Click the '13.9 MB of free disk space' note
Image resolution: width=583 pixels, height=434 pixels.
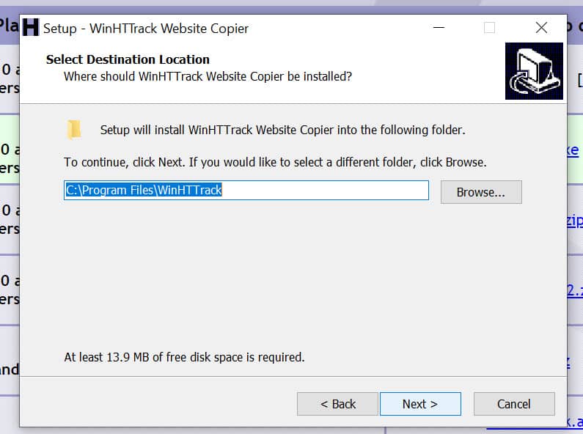tap(184, 357)
